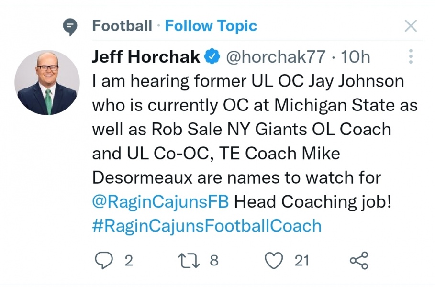Screen dimensions: 435x287
Task: Click the like count number 21
Action: 302,260
